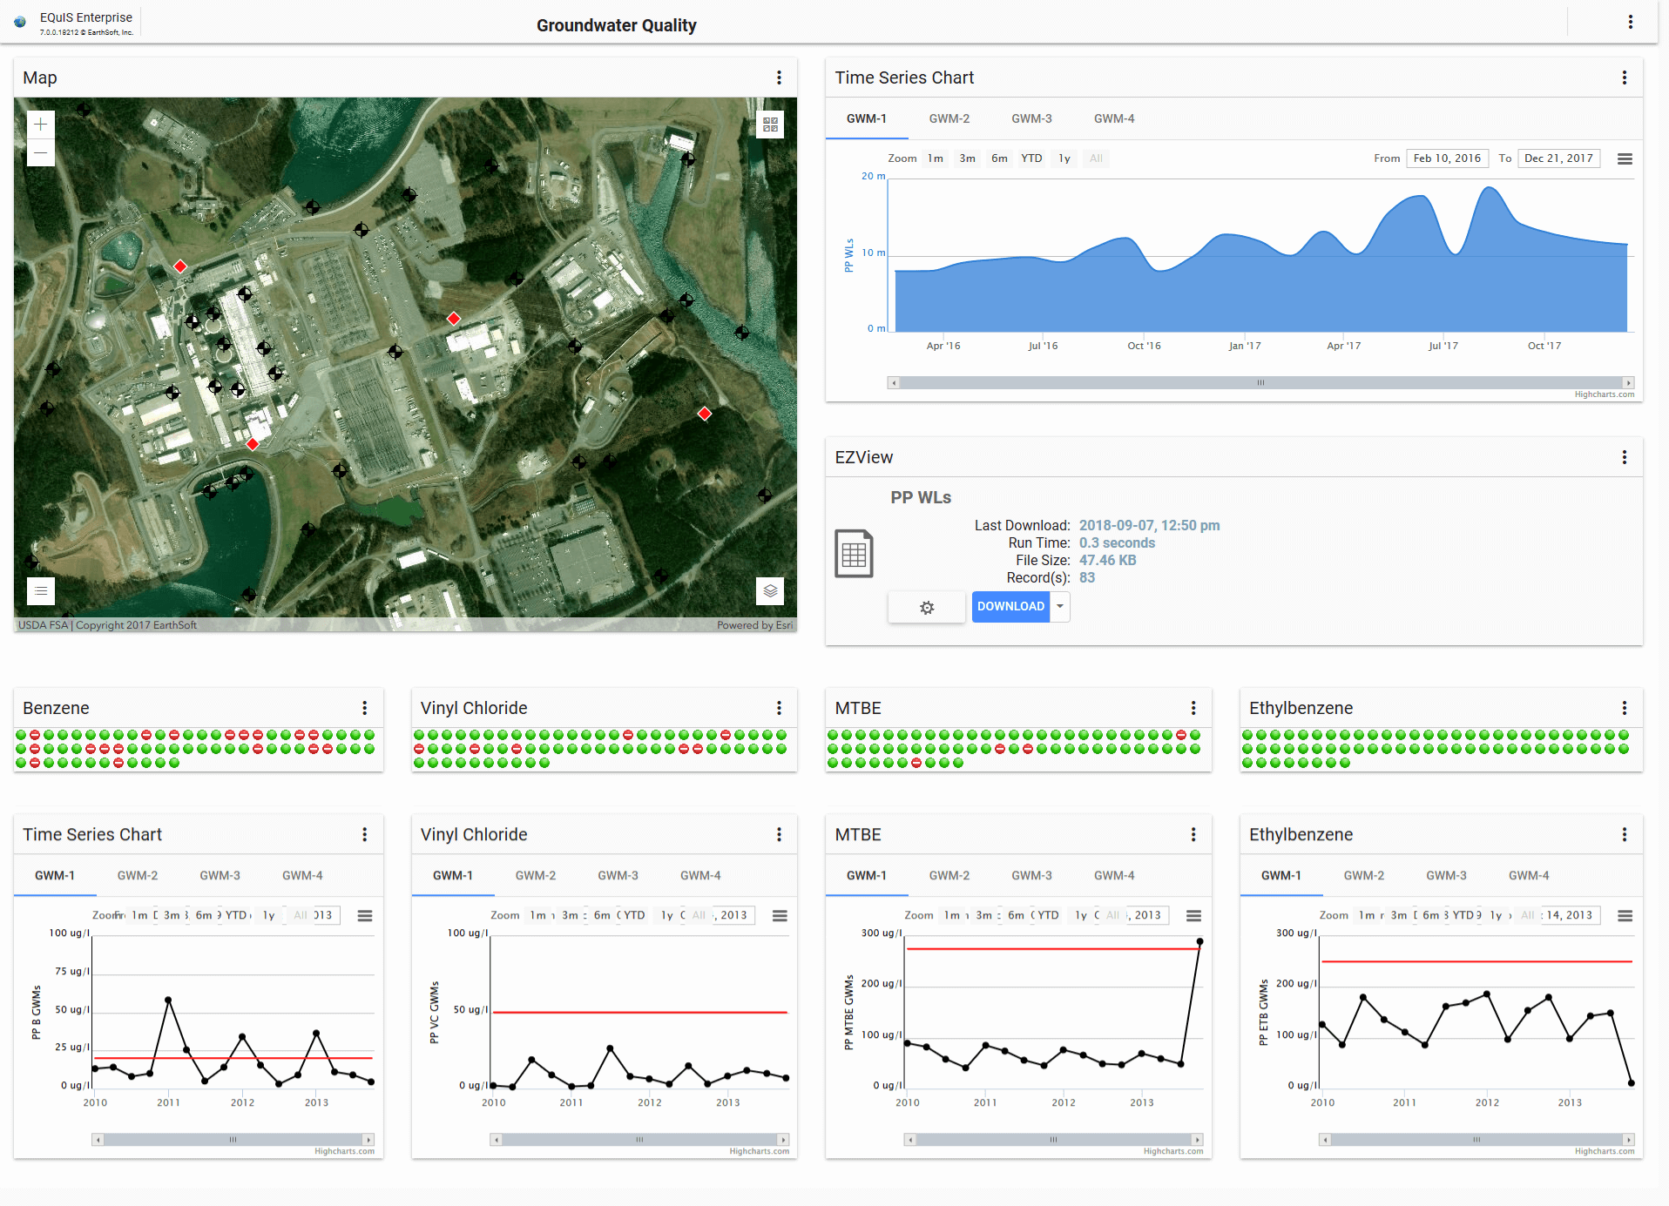Open the map layers control
This screenshot has width=1669, height=1206.
[769, 591]
